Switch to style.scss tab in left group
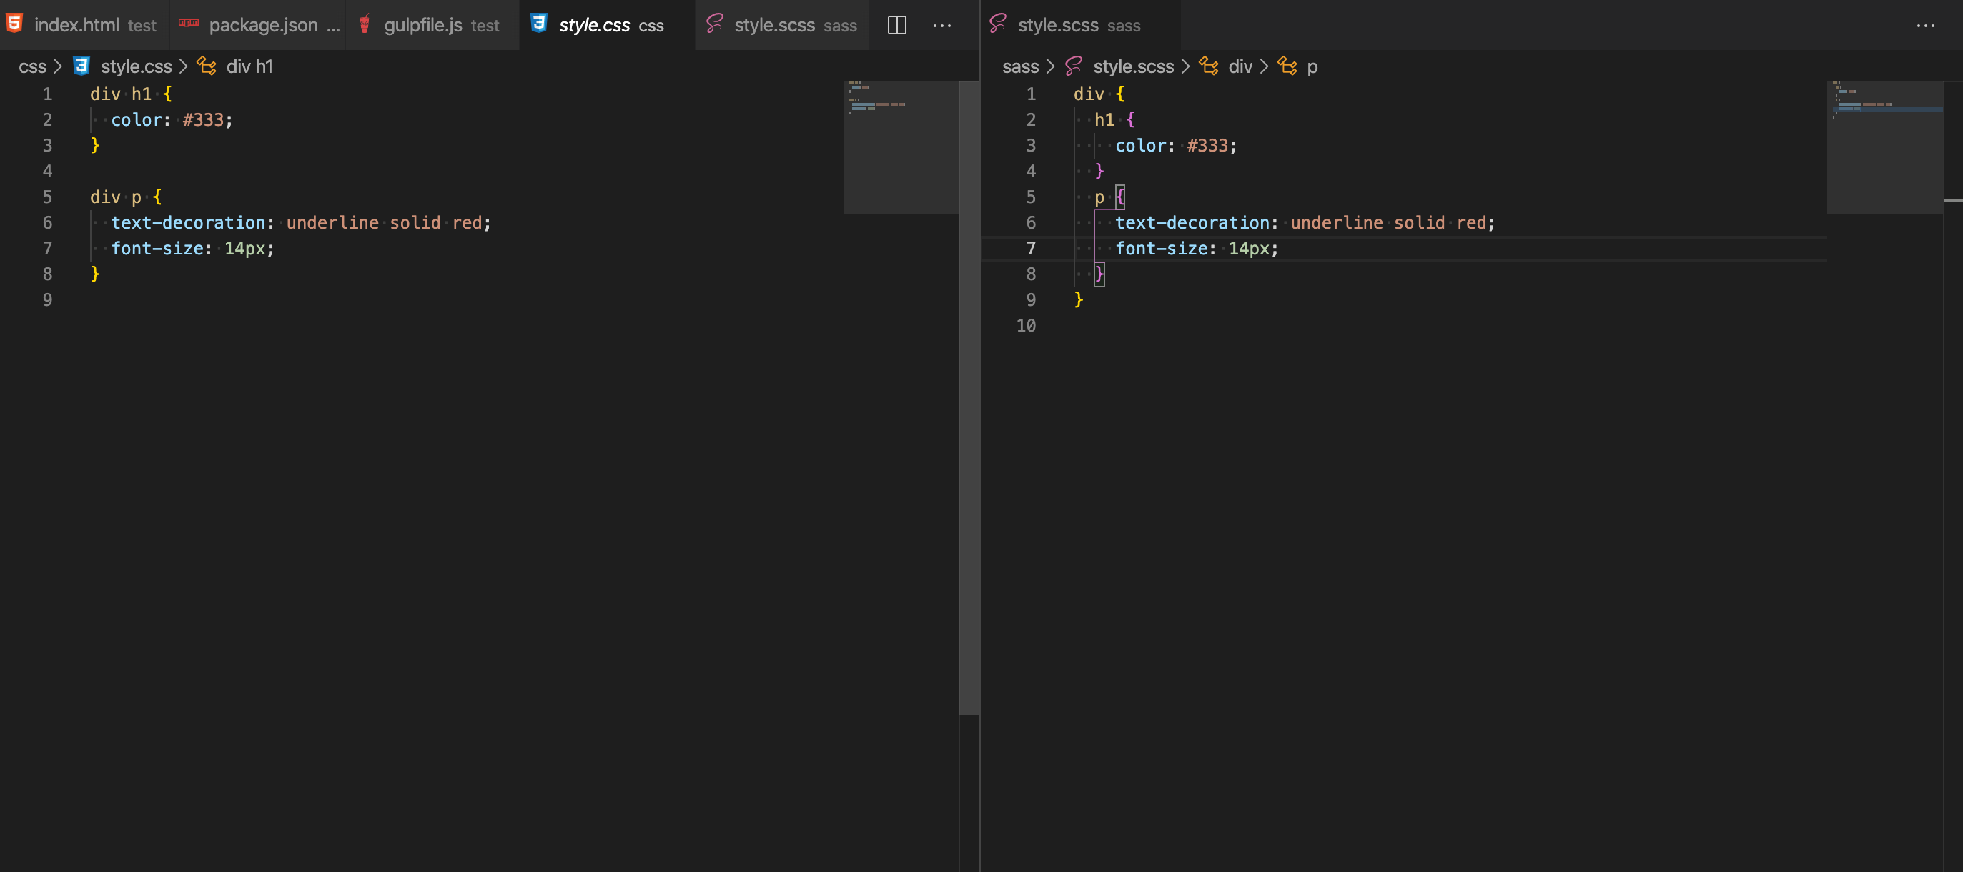Screen dimensions: 1963x872 [x=774, y=25]
